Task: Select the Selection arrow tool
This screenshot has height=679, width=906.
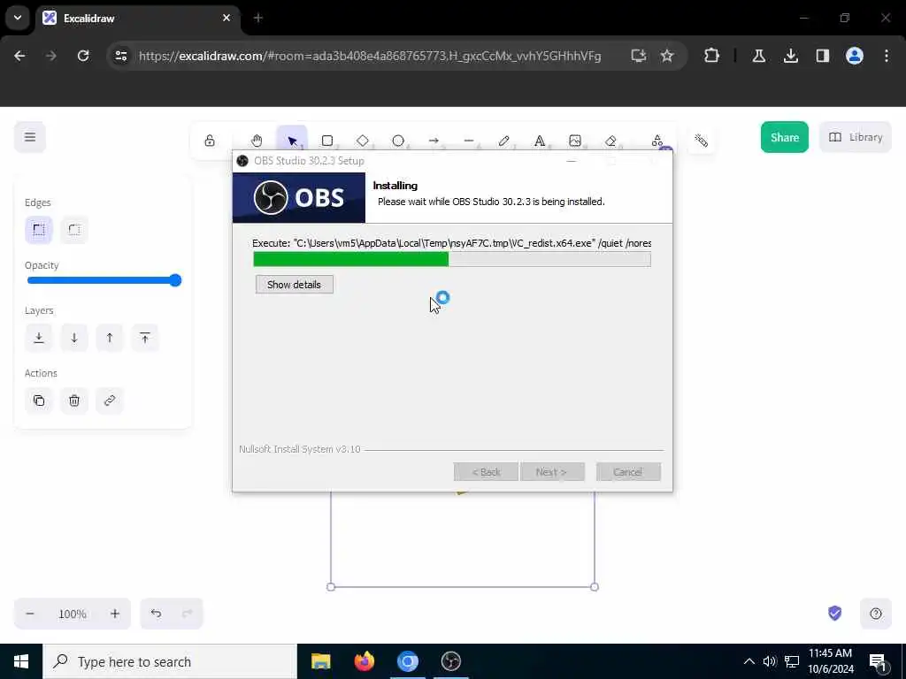Action: (x=292, y=141)
